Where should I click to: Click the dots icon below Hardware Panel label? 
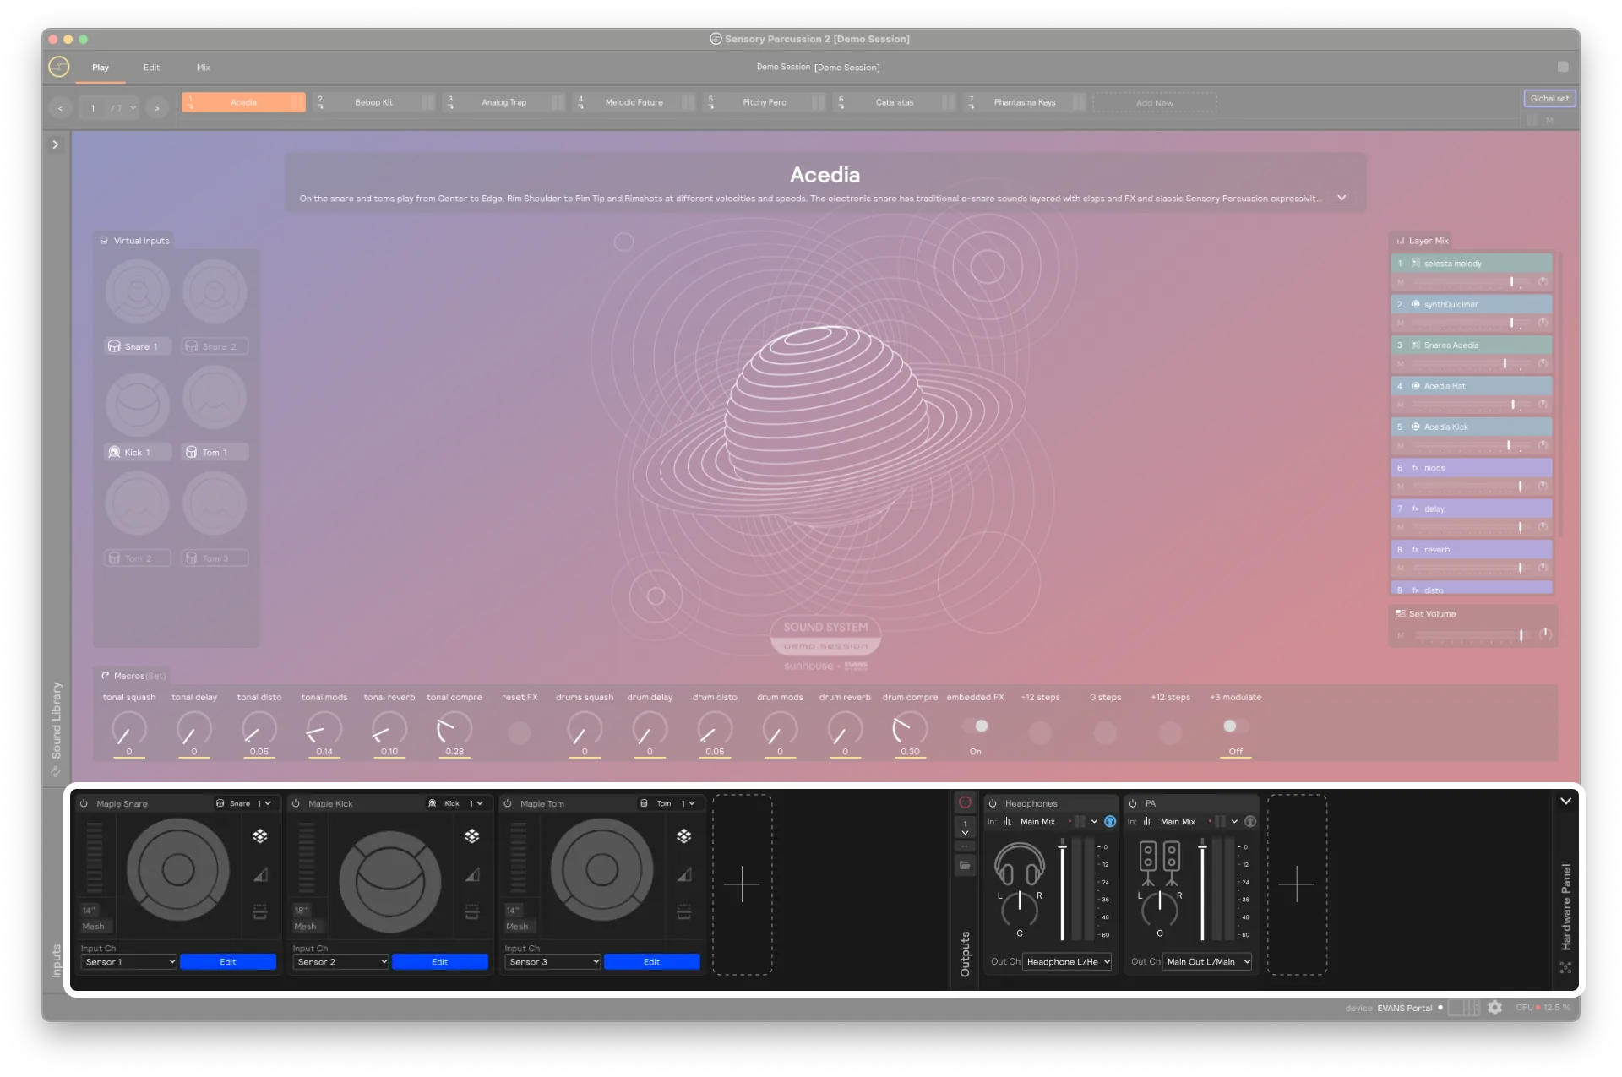pos(1565,968)
